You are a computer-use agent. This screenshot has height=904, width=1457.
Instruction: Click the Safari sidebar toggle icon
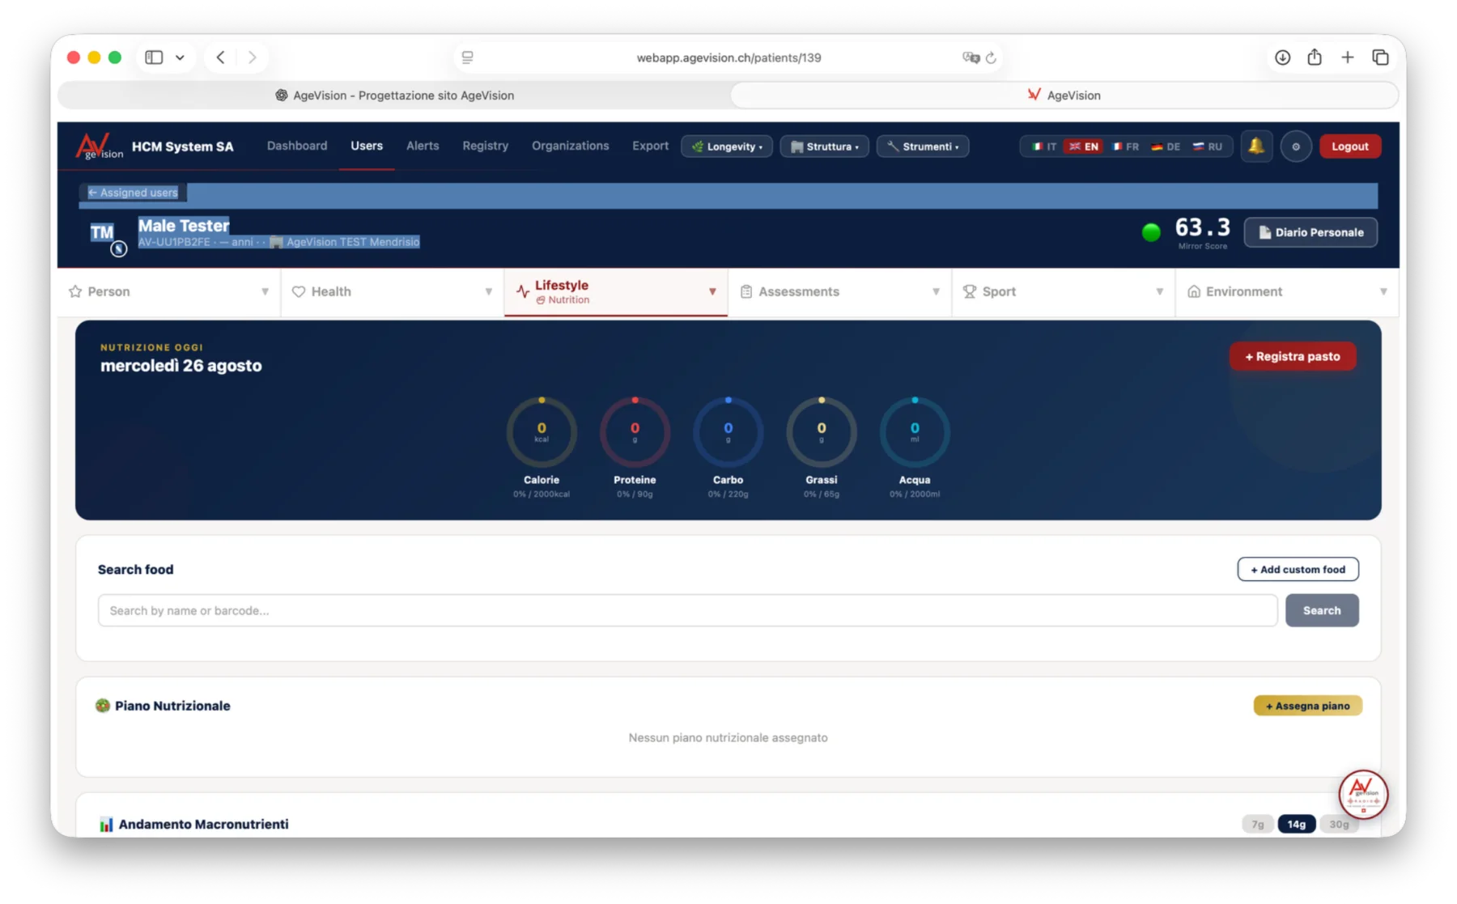point(154,57)
